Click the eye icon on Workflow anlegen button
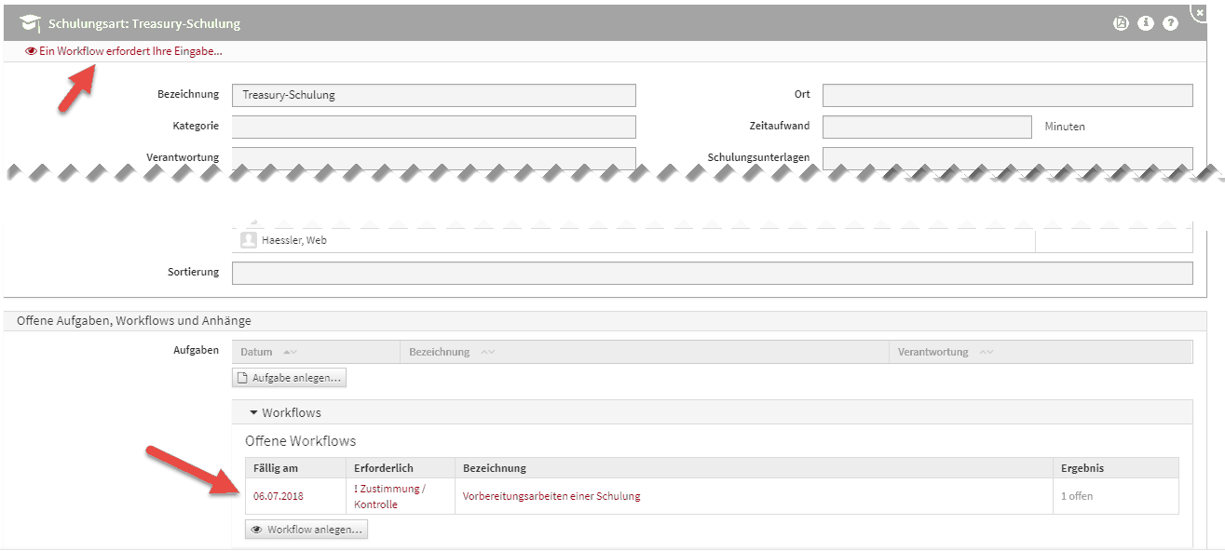The width and height of the screenshot is (1225, 551). pyautogui.click(x=256, y=529)
